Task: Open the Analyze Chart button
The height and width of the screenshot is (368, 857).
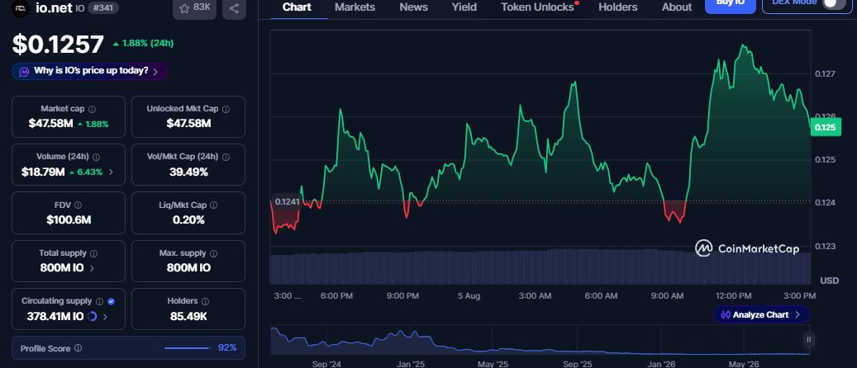Action: click(x=761, y=314)
